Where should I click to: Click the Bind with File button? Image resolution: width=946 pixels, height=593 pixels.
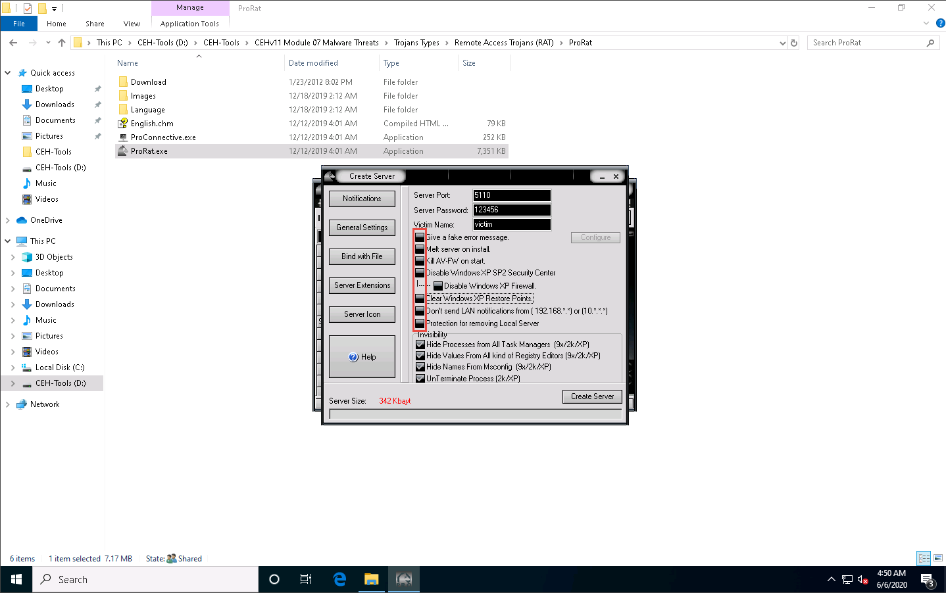click(x=362, y=256)
